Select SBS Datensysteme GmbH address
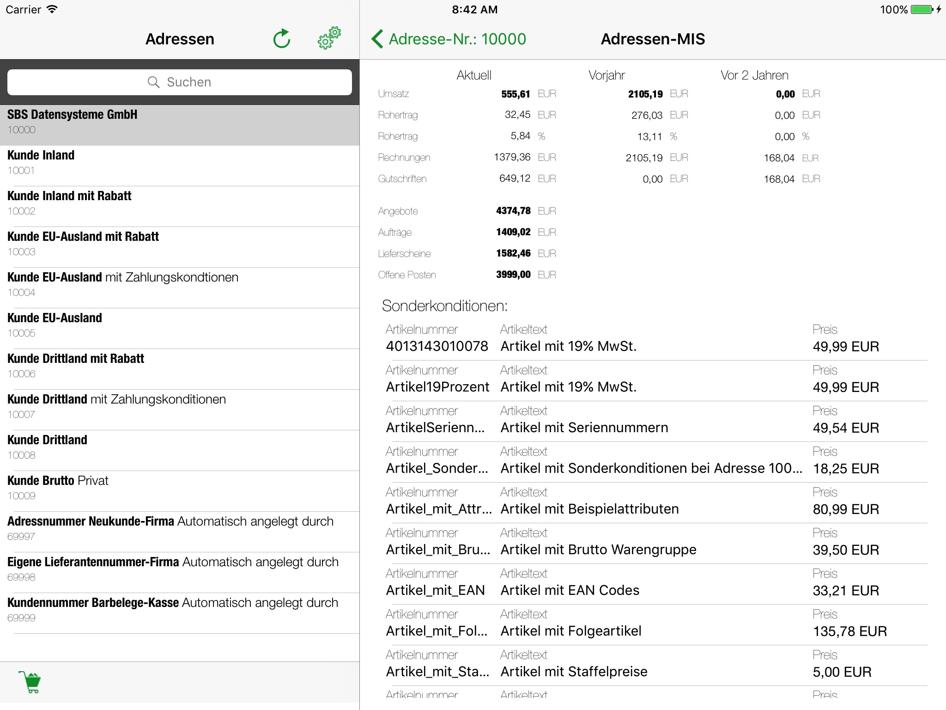 pos(180,125)
